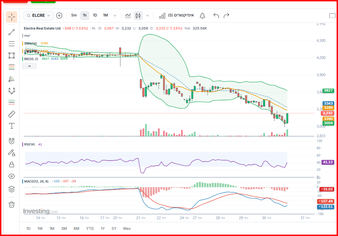Select the ruler measure tool
The height and width of the screenshot is (236, 338).
point(11,114)
